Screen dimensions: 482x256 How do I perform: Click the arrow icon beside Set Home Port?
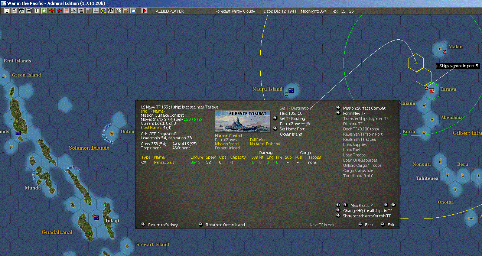pos(275,129)
